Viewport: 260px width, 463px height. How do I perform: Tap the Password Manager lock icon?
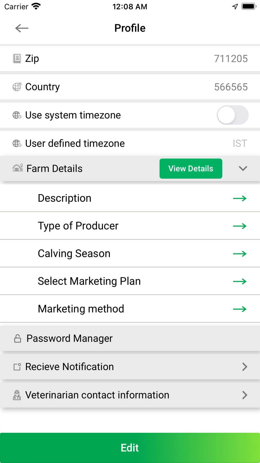pos(17,339)
